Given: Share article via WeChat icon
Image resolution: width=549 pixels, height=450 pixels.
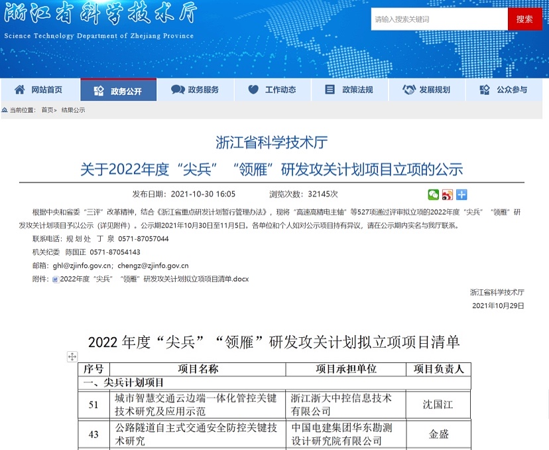Looking at the screenshot, I should click(x=434, y=194).
